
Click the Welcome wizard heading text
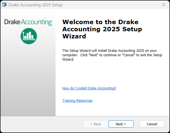coord(100,29)
